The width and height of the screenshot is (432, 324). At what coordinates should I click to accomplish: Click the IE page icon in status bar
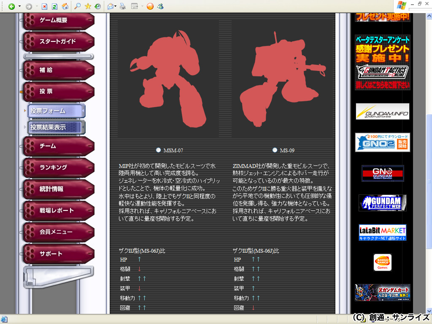point(4,319)
